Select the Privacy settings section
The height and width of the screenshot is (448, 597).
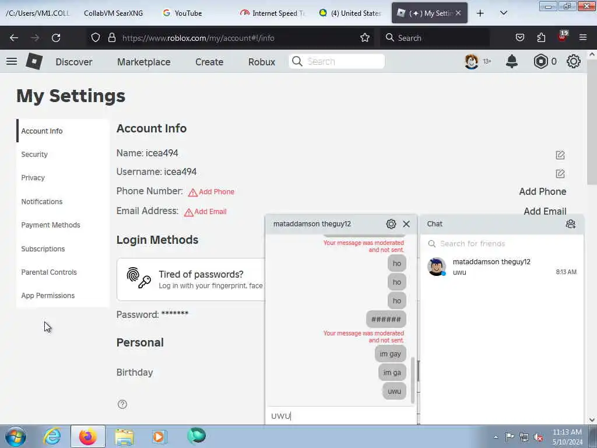click(63, 178)
